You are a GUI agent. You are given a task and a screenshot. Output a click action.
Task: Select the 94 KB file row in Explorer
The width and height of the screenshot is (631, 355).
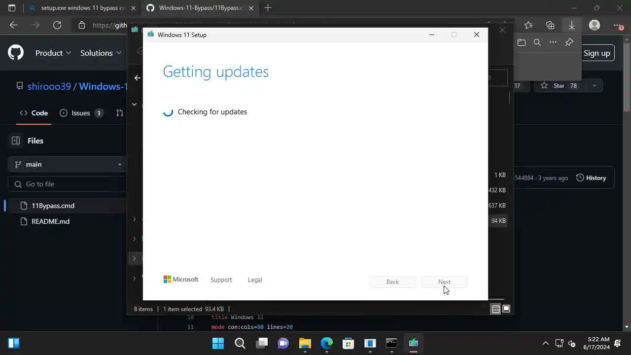[x=498, y=221]
